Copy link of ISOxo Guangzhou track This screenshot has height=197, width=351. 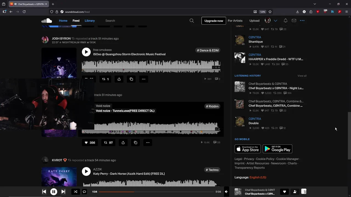coord(131,79)
